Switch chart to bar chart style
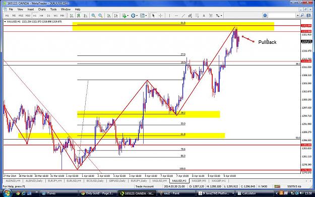 (x=72, y=16)
